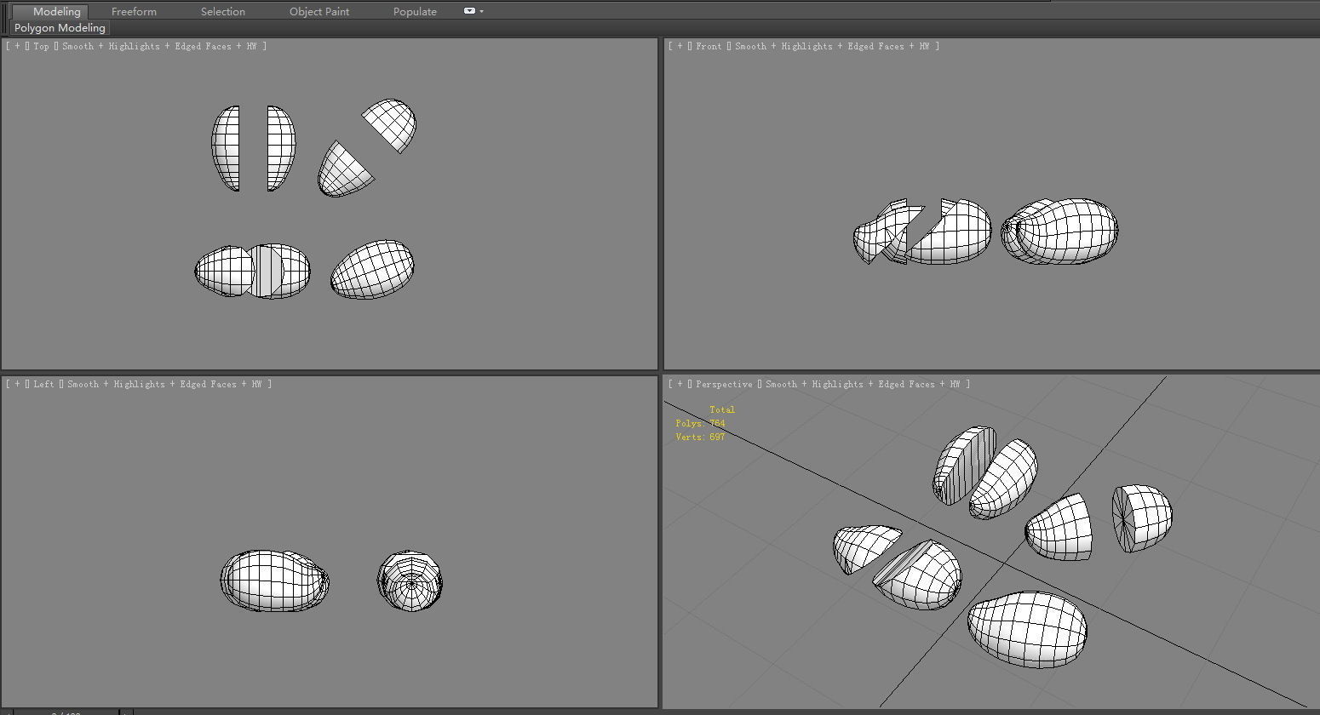Click the yellow 'Total' statistics heading
The image size is (1320, 715).
coord(722,409)
